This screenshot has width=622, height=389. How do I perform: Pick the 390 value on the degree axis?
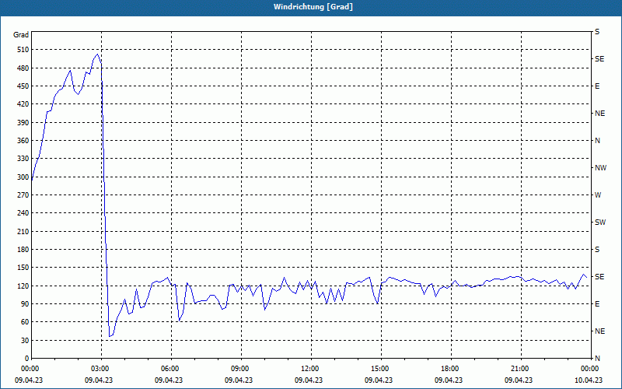(23, 123)
